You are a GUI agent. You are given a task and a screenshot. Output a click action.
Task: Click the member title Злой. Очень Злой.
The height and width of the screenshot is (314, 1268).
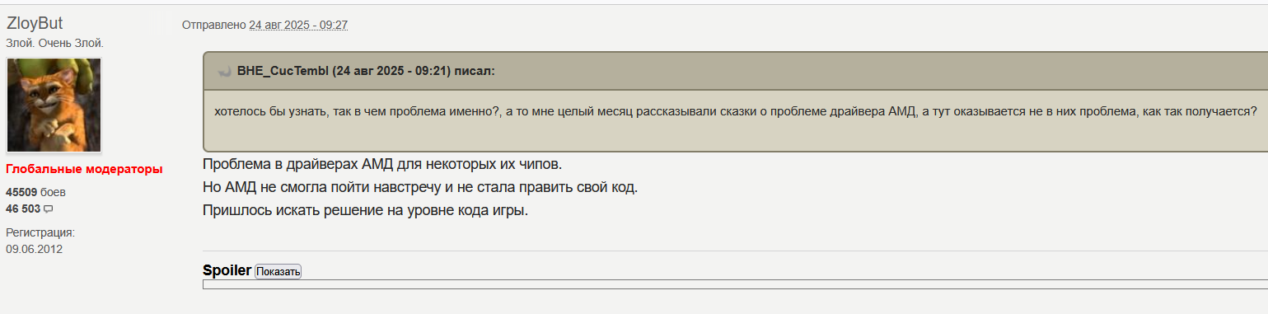coord(54,43)
